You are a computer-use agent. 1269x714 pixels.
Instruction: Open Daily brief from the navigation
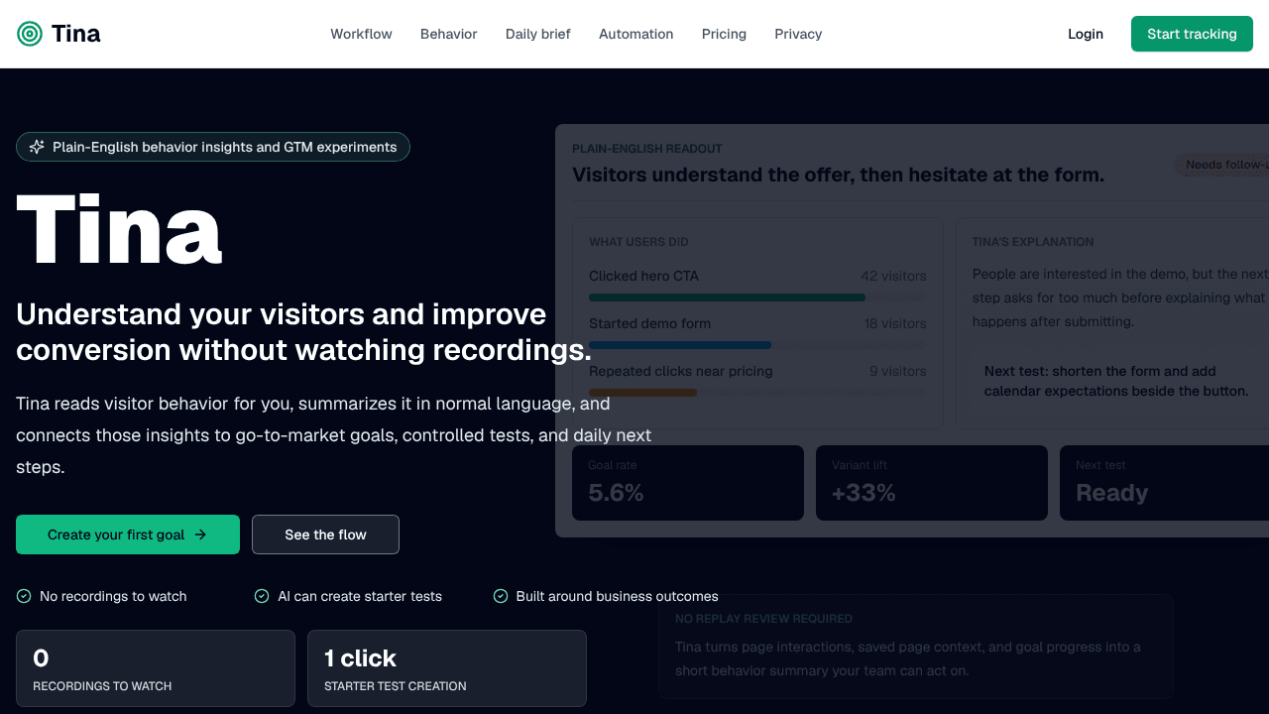[x=537, y=34]
